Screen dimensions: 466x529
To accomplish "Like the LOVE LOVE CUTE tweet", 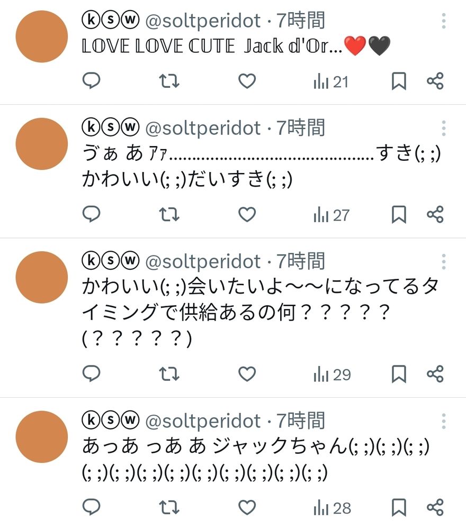I will (246, 81).
